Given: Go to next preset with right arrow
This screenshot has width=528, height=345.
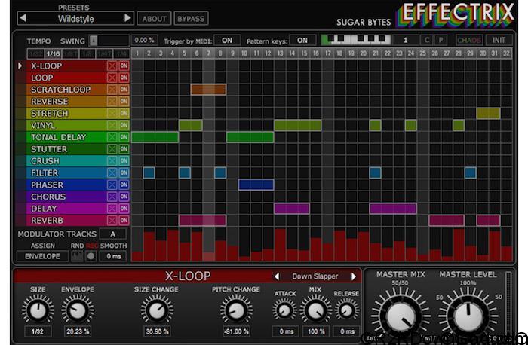Looking at the screenshot, I should [x=127, y=18].
